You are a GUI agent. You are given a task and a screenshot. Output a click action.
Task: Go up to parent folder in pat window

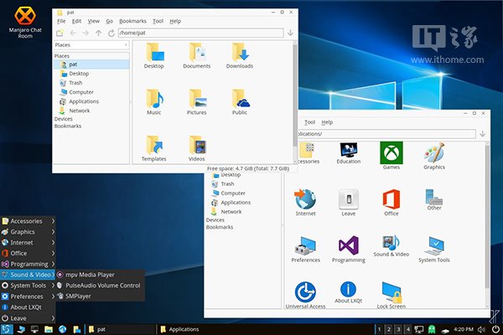click(x=98, y=33)
